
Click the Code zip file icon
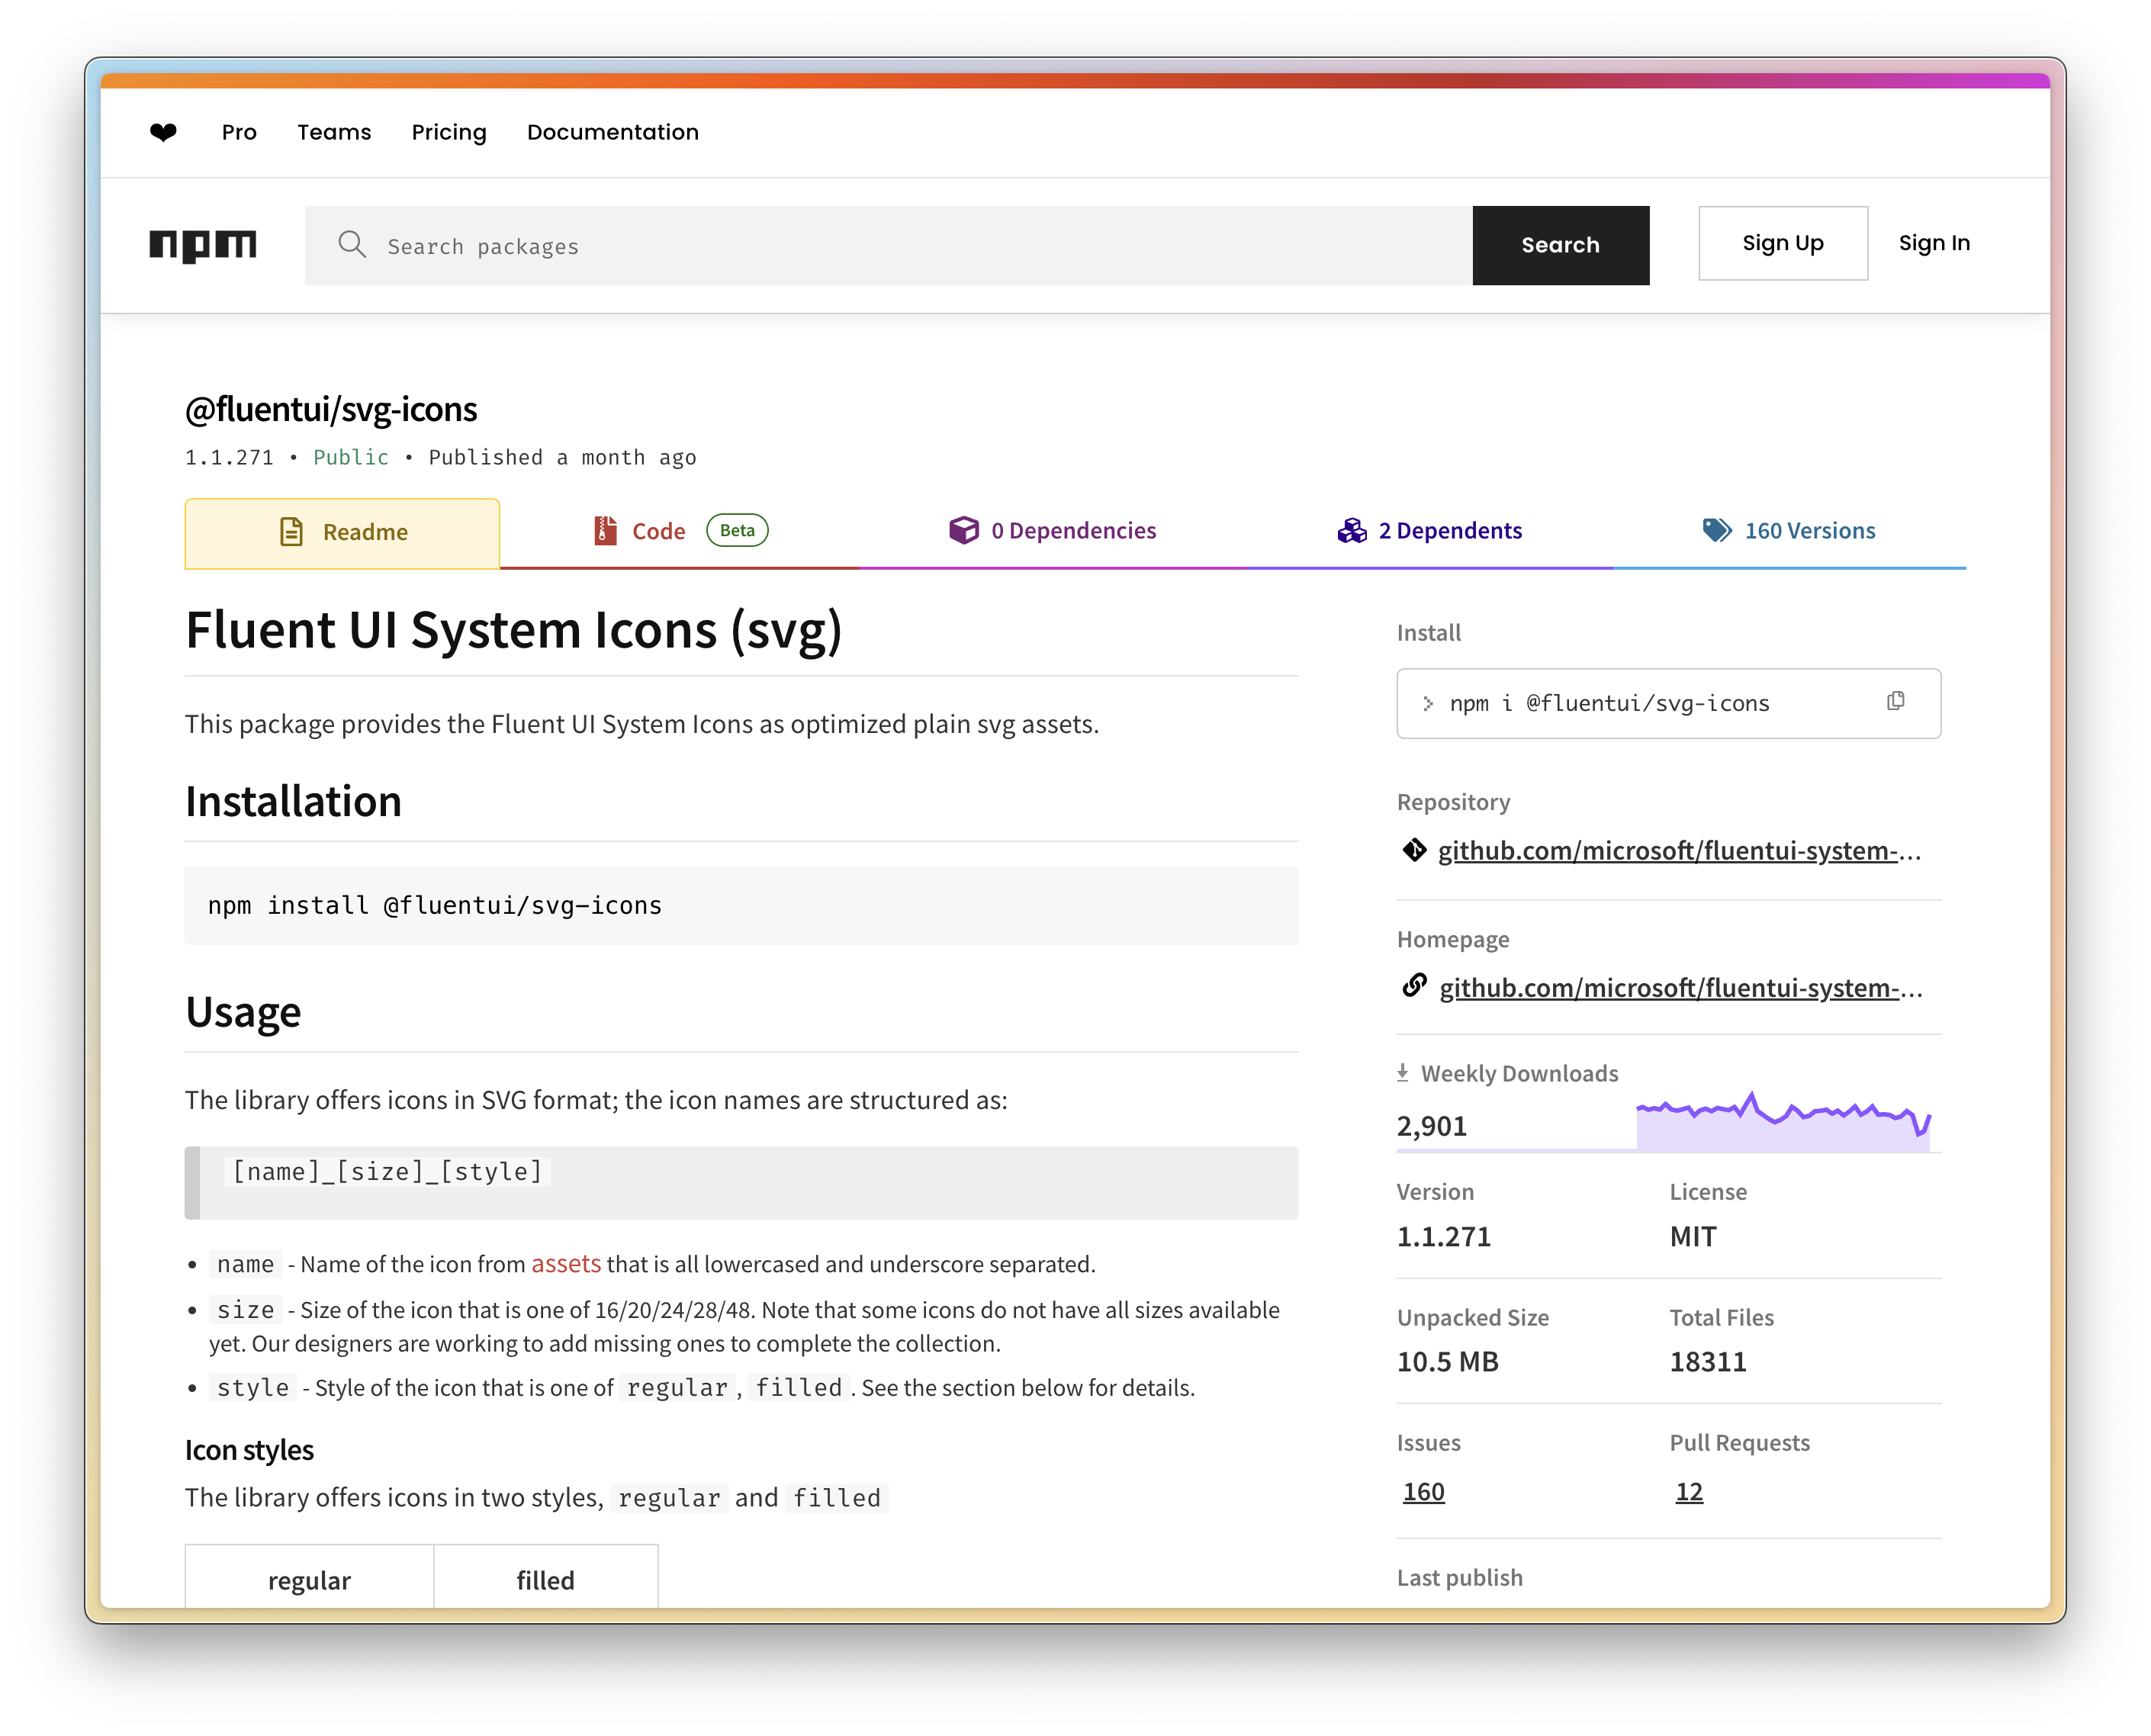pyautogui.click(x=605, y=530)
